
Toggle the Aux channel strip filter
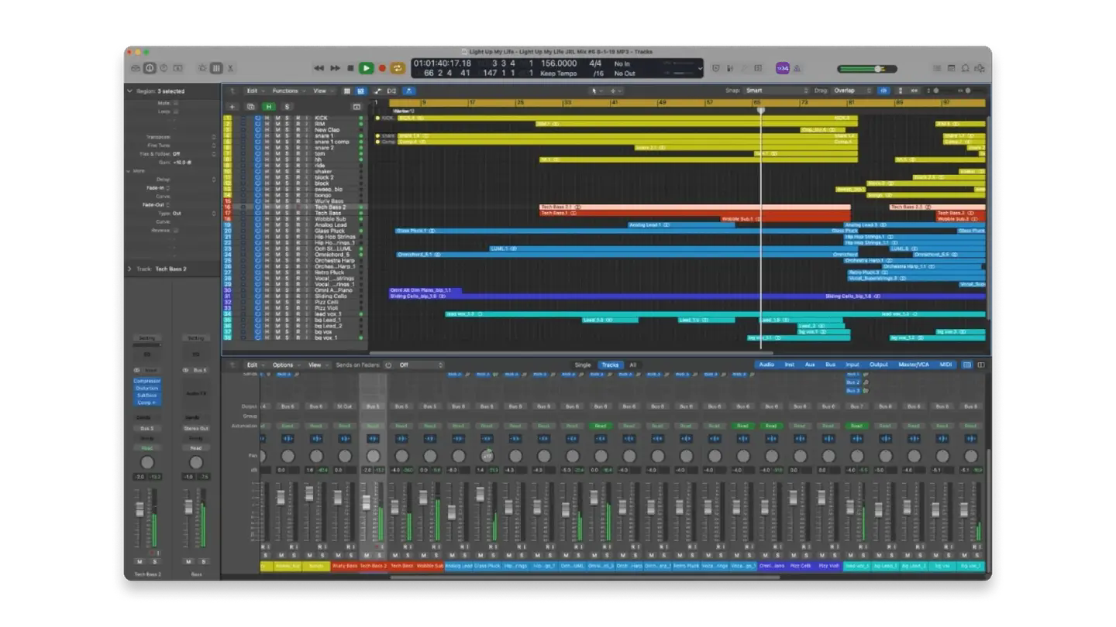[810, 365]
